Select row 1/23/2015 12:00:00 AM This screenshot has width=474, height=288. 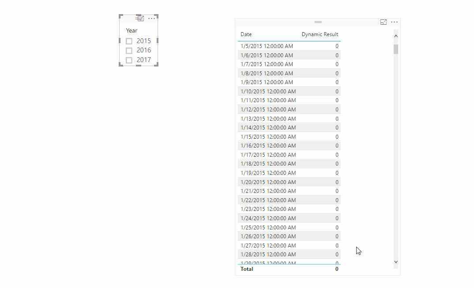[x=289, y=209]
